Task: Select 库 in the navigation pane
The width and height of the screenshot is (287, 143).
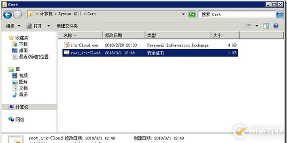Action: 17,69
